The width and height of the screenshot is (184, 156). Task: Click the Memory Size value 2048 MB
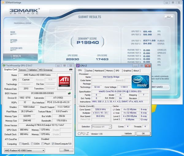(27, 120)
